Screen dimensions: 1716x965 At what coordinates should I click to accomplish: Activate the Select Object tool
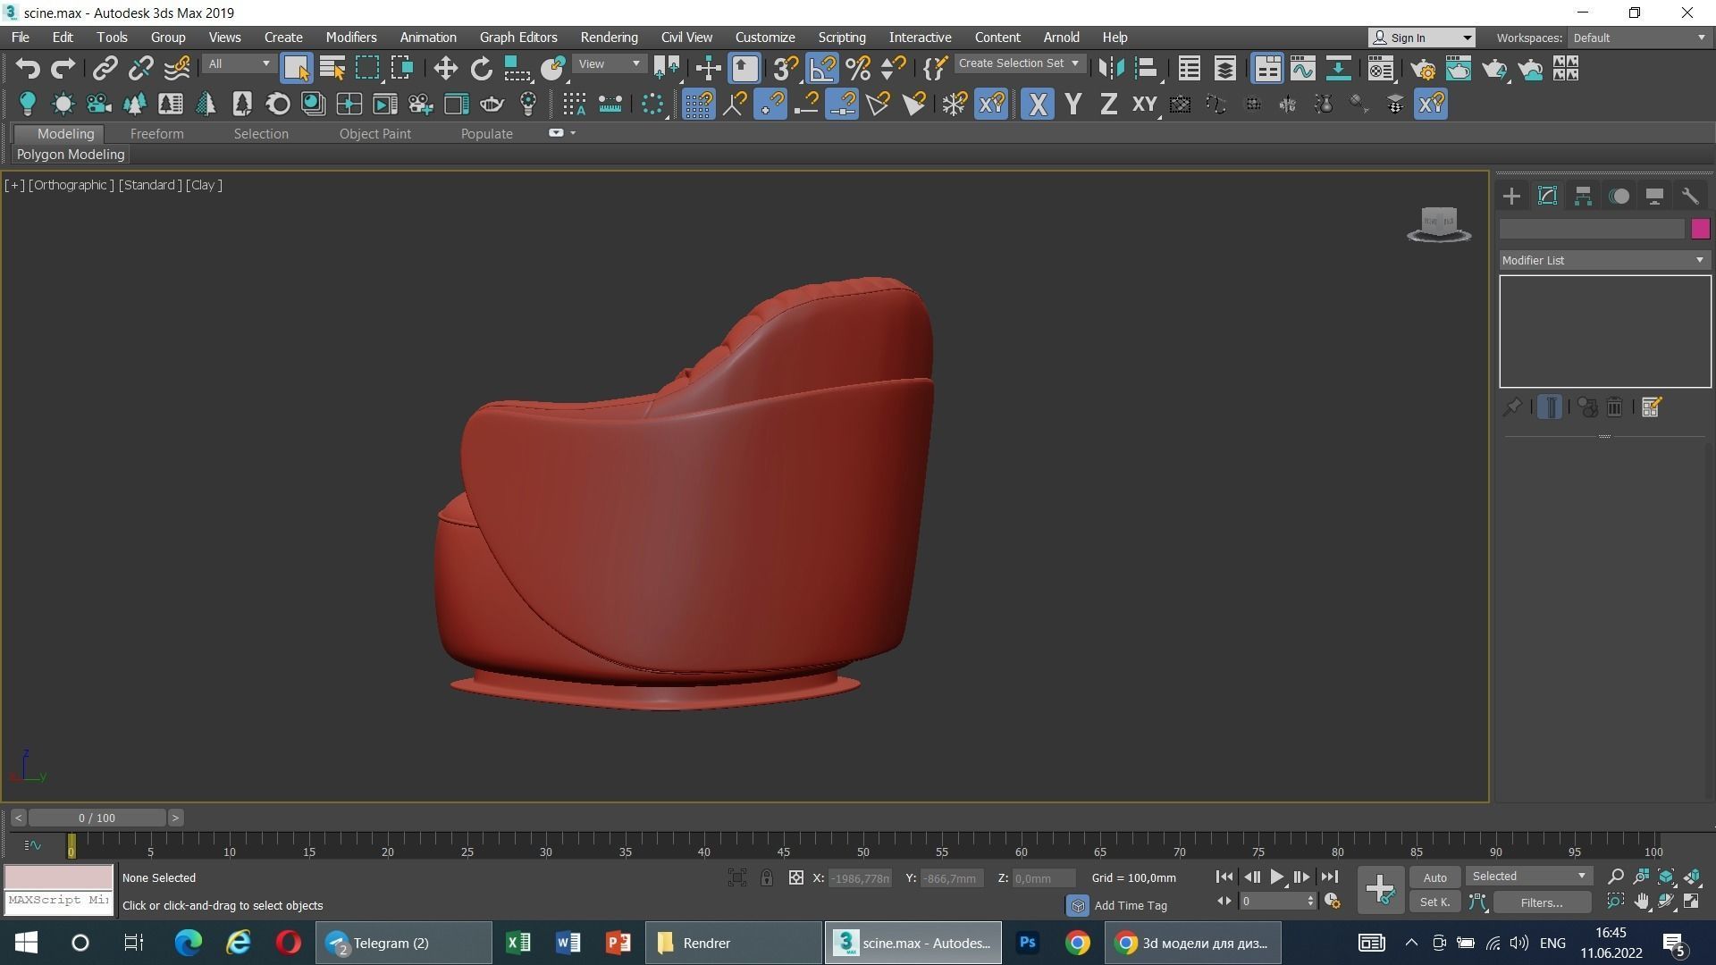point(296,68)
